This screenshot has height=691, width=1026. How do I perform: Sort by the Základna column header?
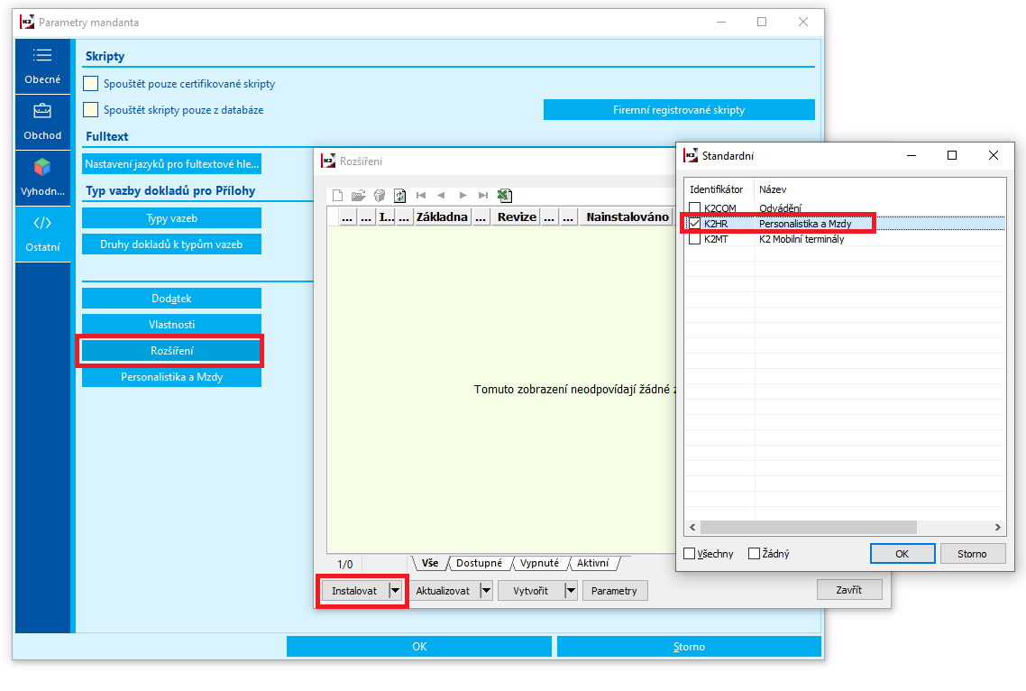point(443,217)
